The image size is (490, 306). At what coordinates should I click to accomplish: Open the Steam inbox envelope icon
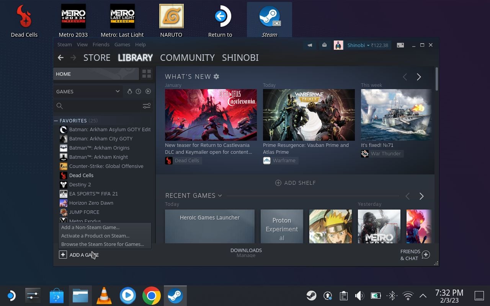click(324, 45)
